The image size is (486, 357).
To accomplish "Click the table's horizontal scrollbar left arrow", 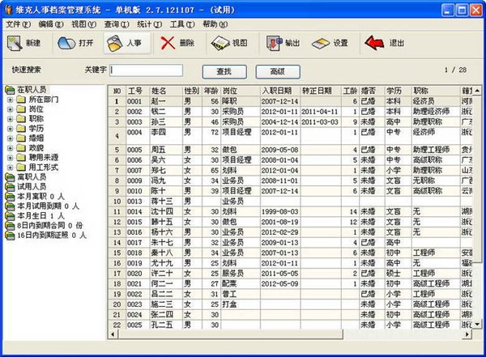I will coord(113,334).
